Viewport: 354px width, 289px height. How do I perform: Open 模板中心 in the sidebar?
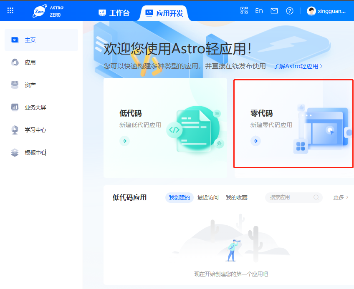click(x=41, y=152)
